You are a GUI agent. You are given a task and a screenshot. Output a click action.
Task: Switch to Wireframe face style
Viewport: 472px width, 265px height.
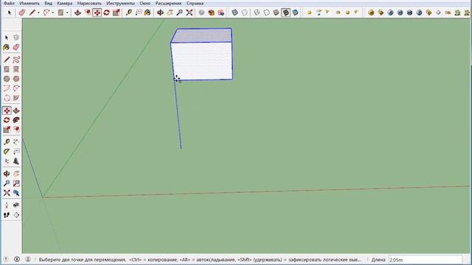click(x=257, y=13)
